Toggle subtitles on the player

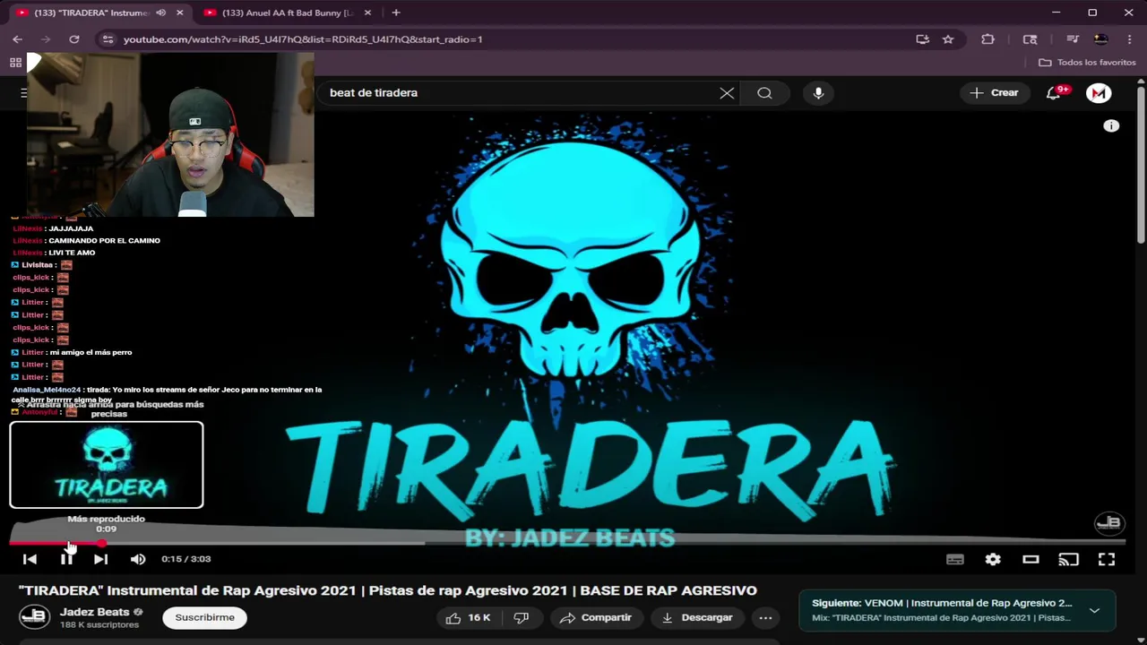[x=955, y=559]
